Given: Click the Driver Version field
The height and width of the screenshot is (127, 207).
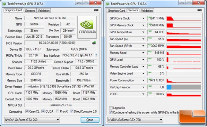Looking at the screenshot, I should [60, 86].
